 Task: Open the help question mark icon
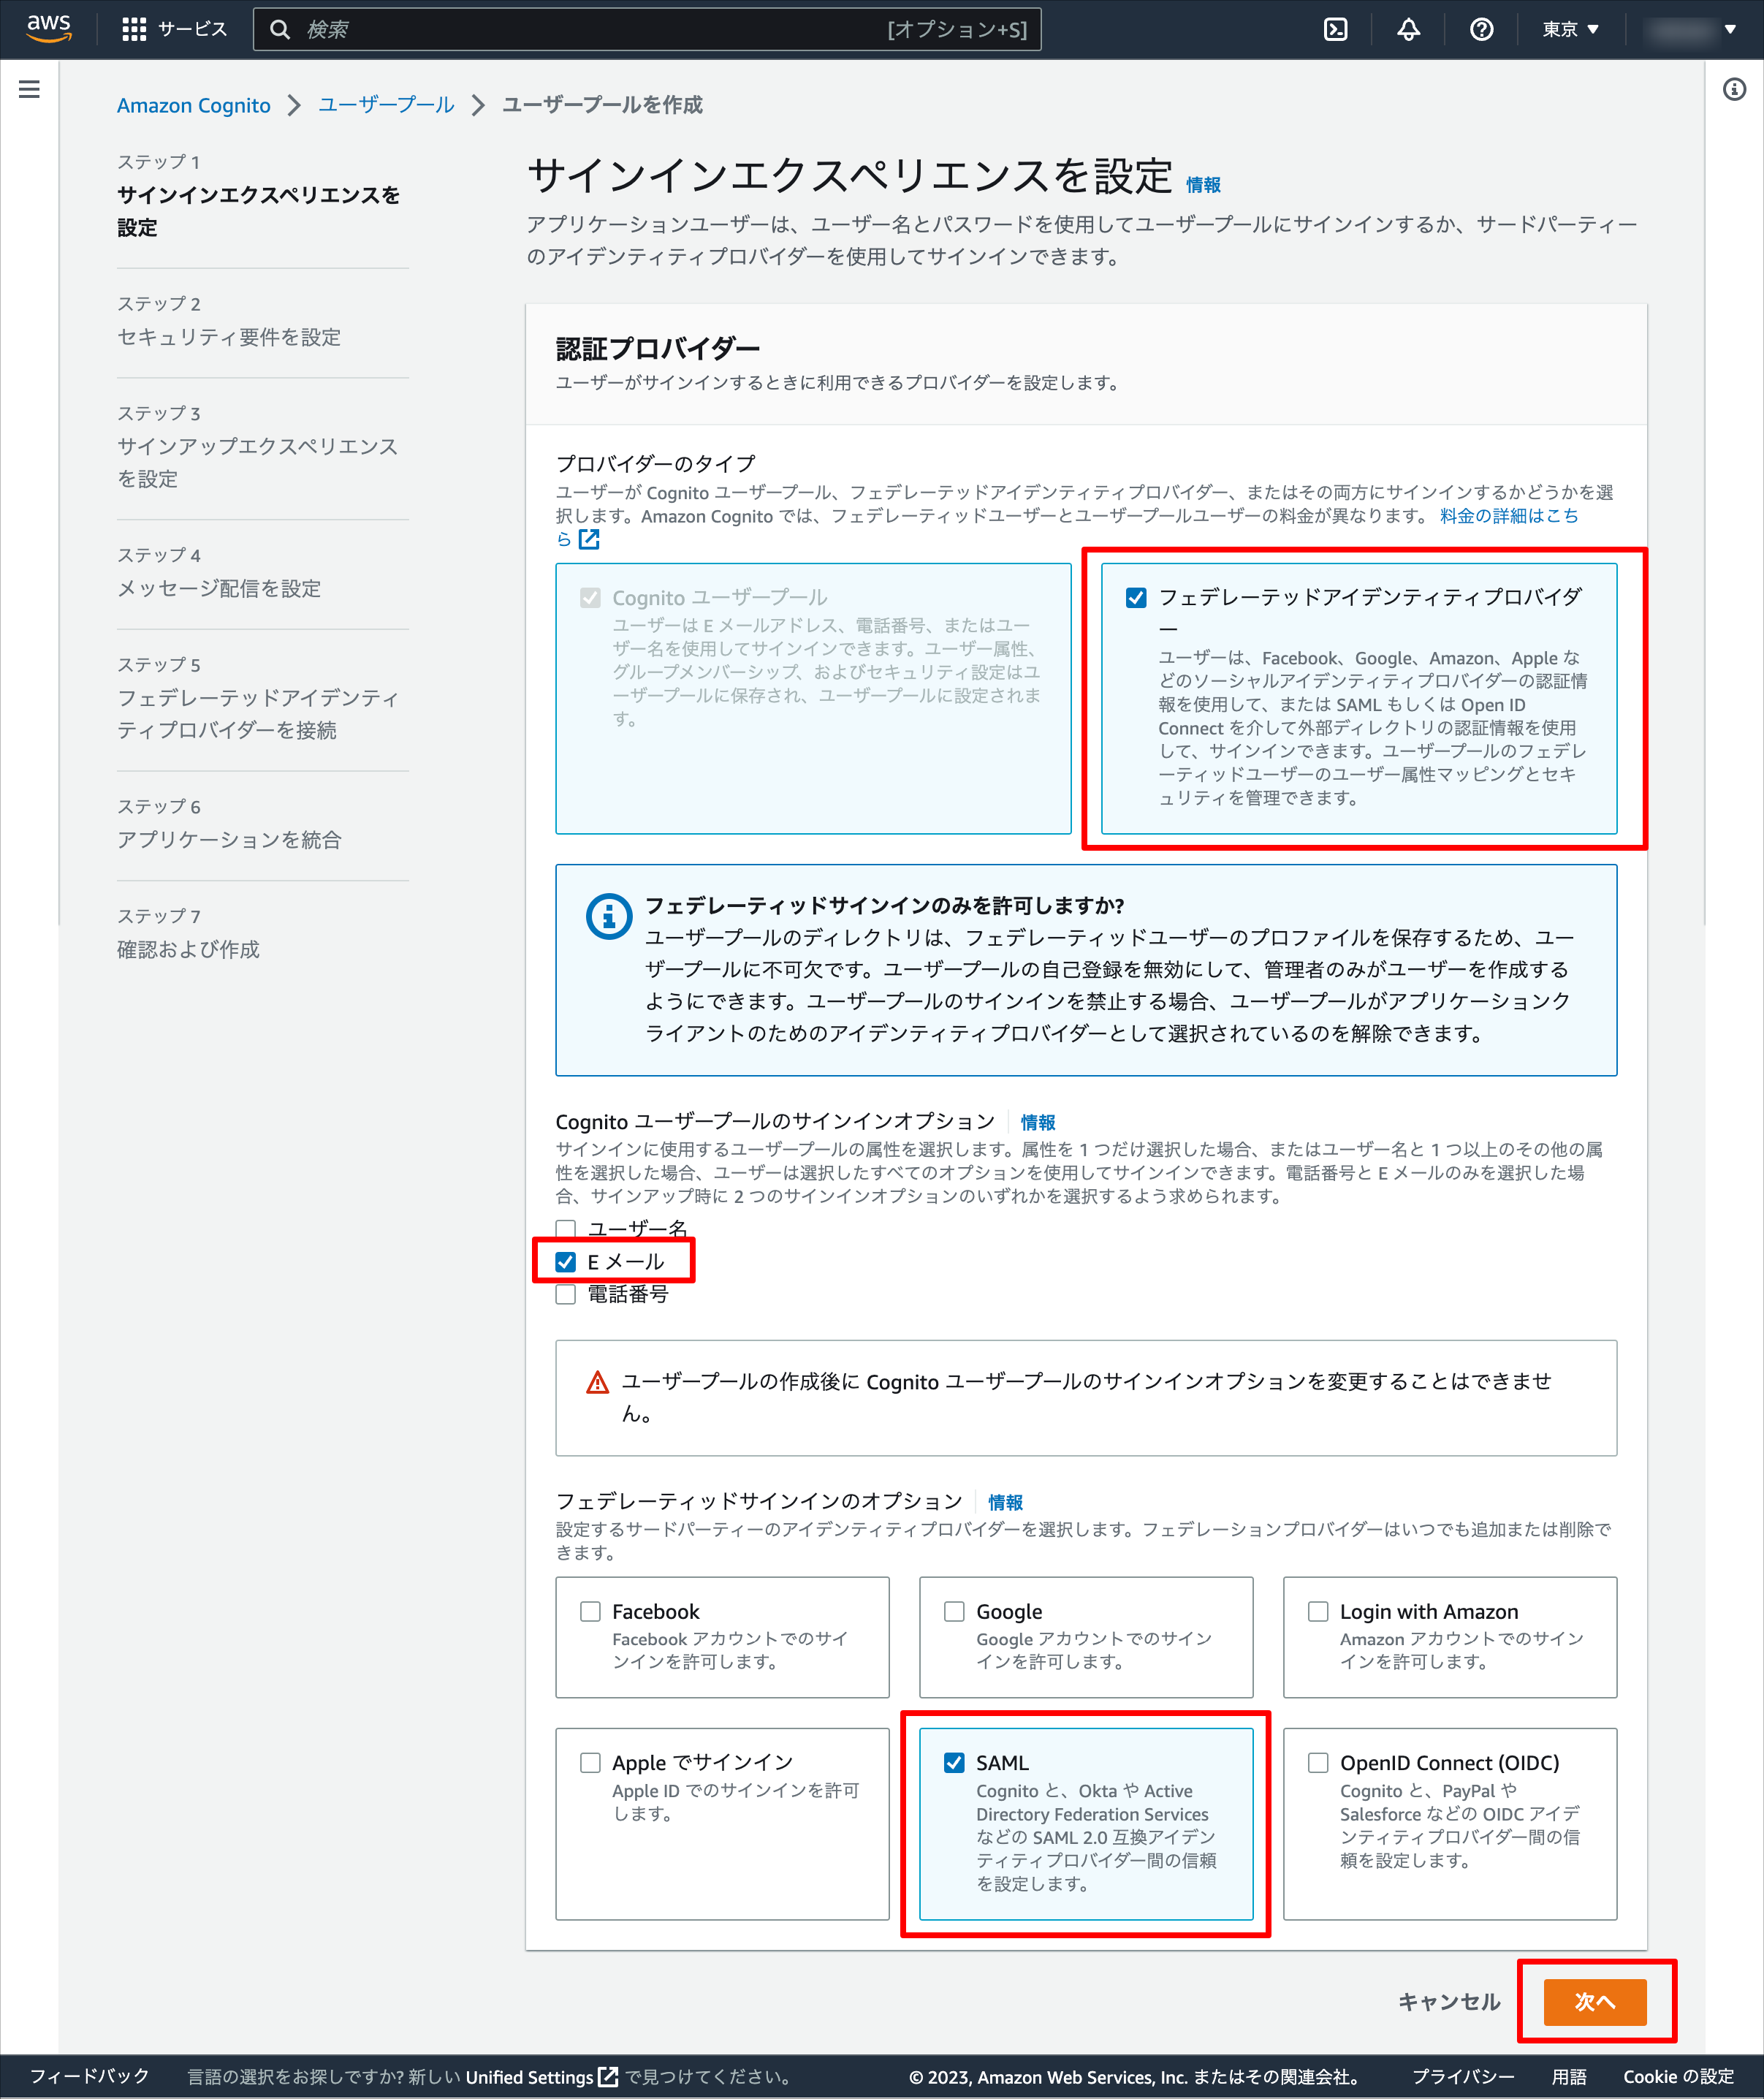(1482, 29)
